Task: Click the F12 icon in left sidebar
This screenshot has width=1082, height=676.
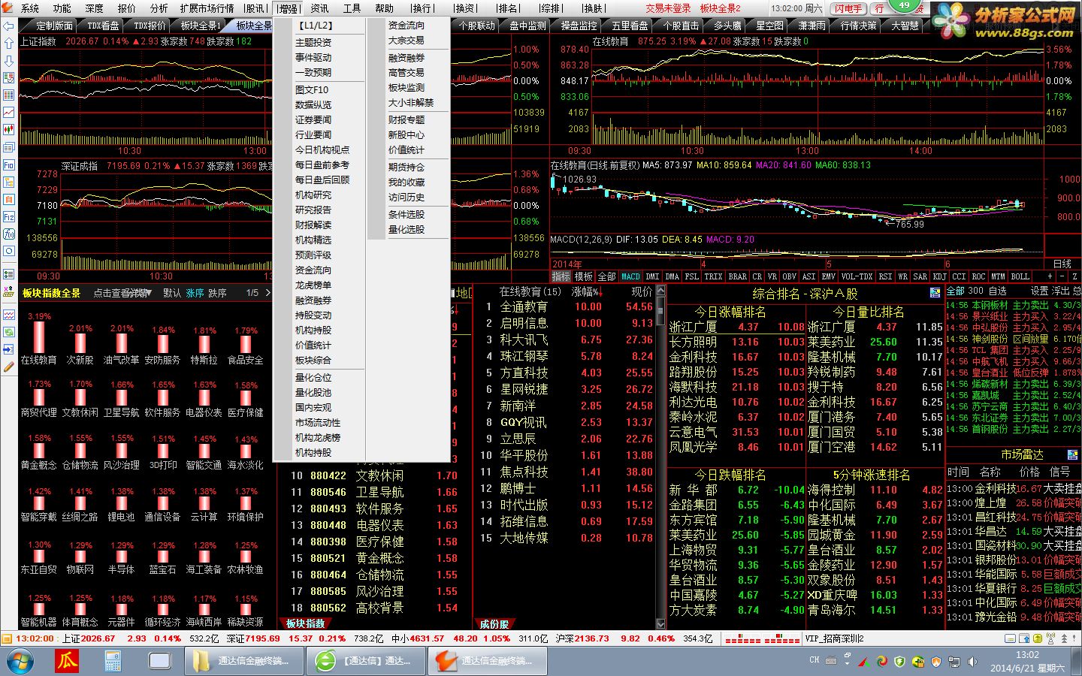Action: click(9, 217)
